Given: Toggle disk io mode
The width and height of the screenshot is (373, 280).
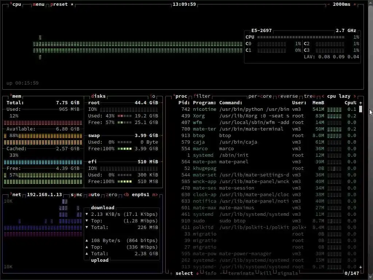Looking at the screenshot, I should click(x=153, y=96).
